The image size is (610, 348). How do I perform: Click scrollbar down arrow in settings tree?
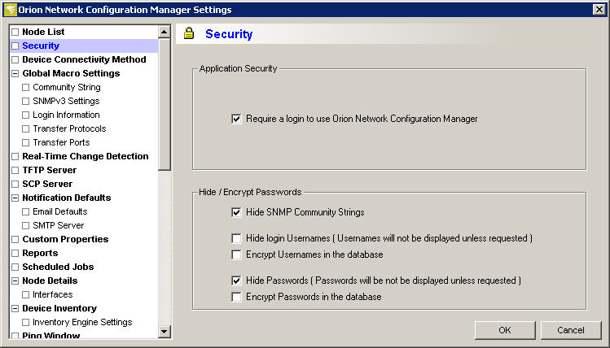pyautogui.click(x=165, y=331)
